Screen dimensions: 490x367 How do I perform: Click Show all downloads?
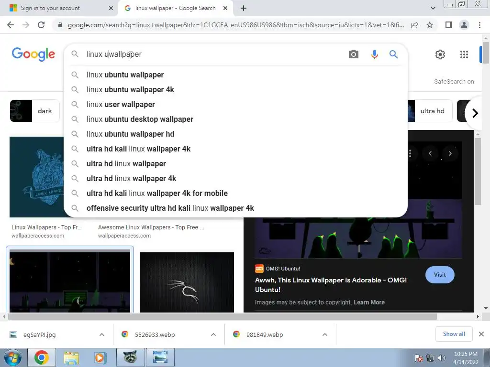click(454, 334)
